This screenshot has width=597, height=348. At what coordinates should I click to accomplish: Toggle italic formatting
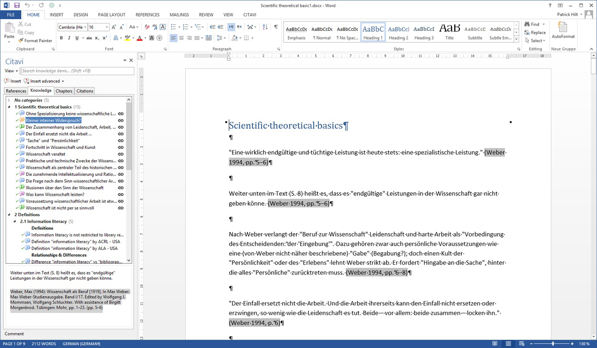(x=69, y=38)
